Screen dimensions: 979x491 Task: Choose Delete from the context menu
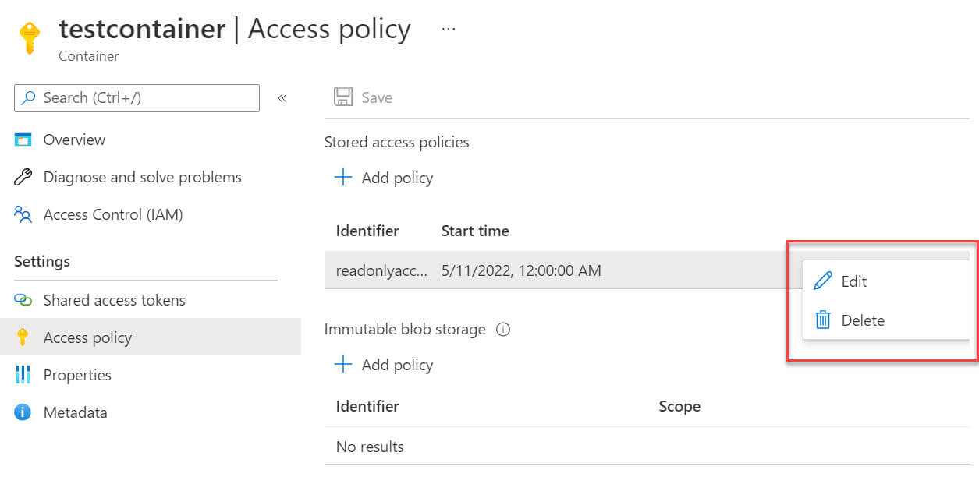click(862, 320)
